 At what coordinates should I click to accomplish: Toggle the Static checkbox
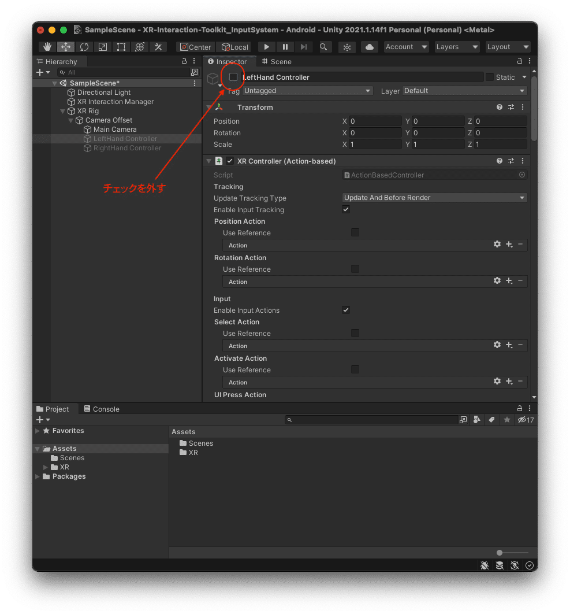point(489,77)
